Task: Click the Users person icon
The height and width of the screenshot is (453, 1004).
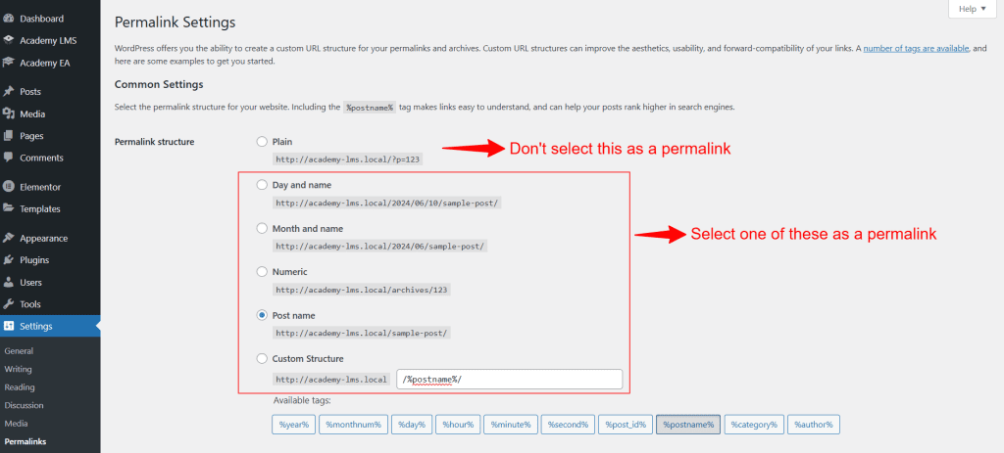Action: (x=8, y=282)
